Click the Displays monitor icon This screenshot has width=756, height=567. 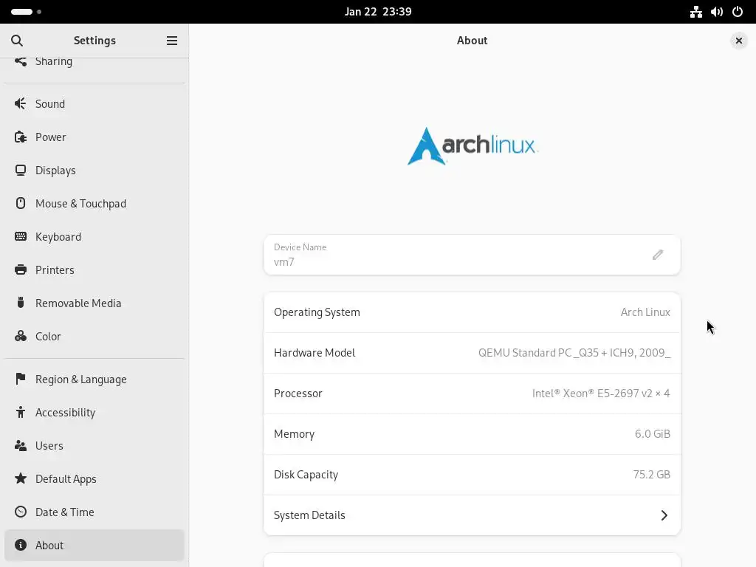20,171
